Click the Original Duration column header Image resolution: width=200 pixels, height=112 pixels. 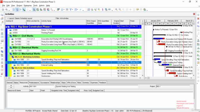click(116, 22)
